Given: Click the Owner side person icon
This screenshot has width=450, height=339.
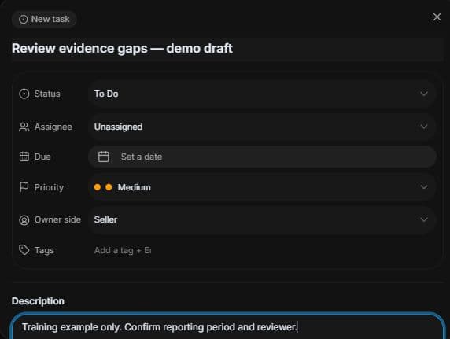Looking at the screenshot, I should pos(24,220).
